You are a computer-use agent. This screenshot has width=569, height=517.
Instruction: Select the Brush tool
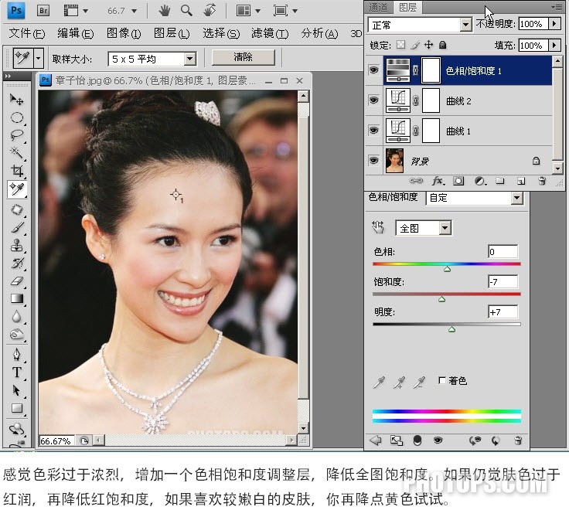pos(16,227)
